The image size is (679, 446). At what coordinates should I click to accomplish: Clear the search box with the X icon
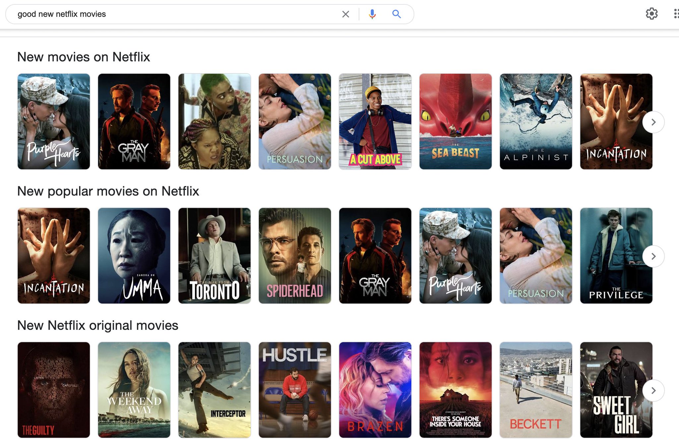345,14
